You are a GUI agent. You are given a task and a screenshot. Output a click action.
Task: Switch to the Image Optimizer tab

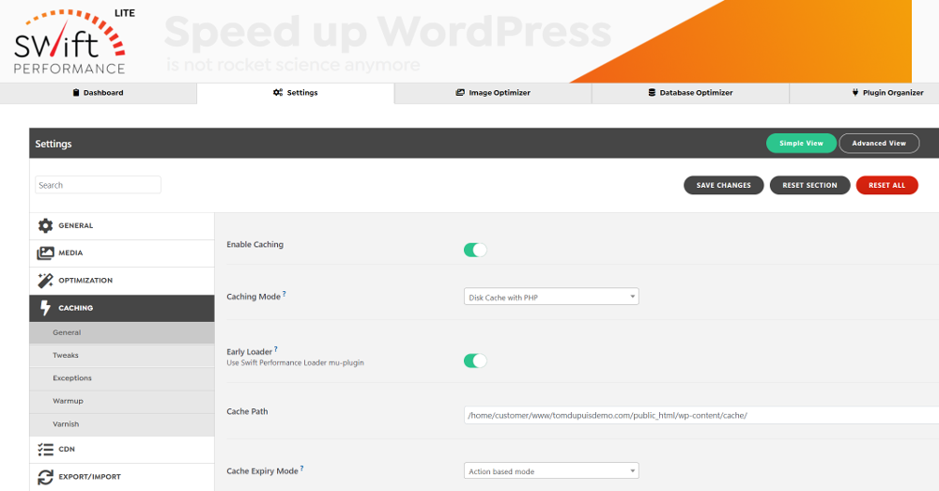click(493, 93)
